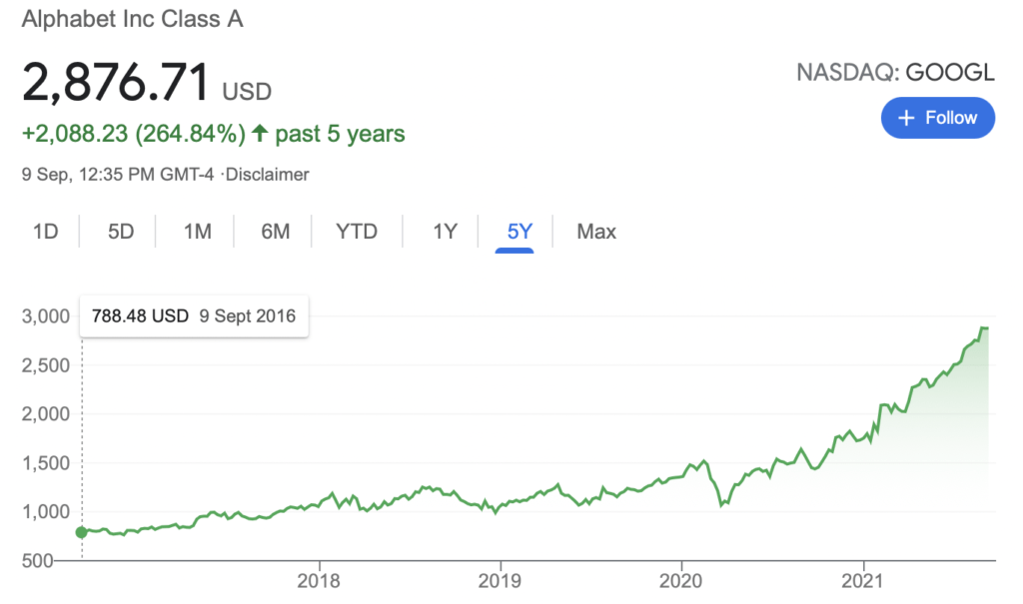Open the Max range tab
Image resolution: width=1023 pixels, height=604 pixels.
coord(596,232)
